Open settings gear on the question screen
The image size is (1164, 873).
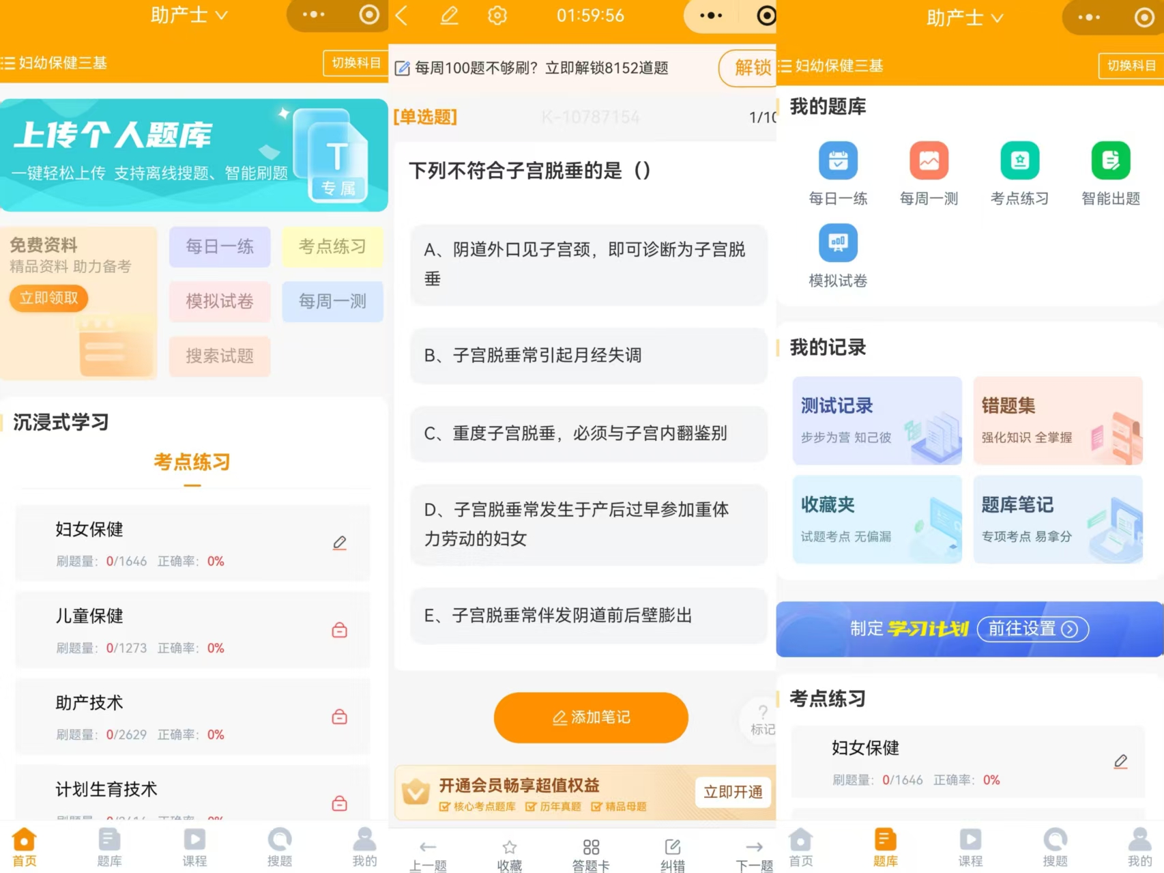point(497,15)
